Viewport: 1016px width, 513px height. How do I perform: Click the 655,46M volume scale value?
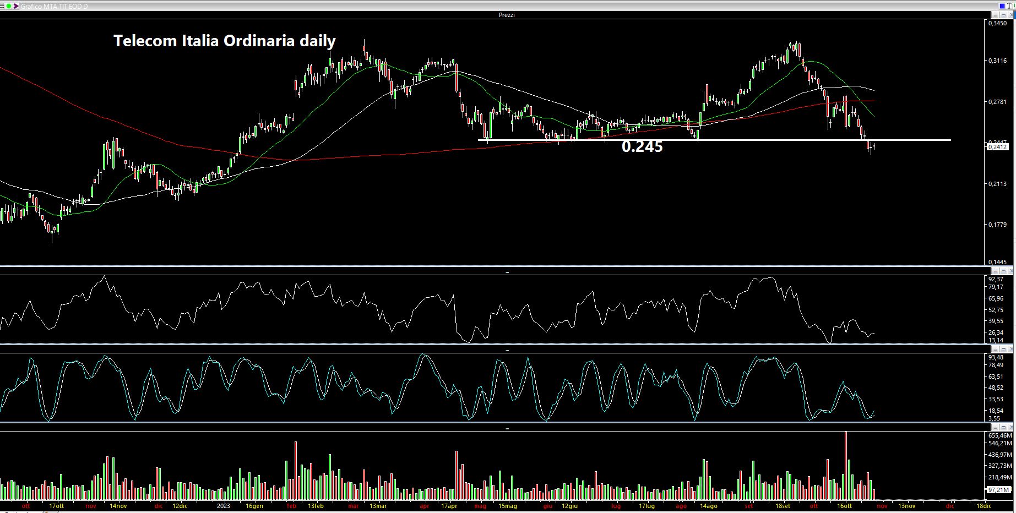point(1001,435)
